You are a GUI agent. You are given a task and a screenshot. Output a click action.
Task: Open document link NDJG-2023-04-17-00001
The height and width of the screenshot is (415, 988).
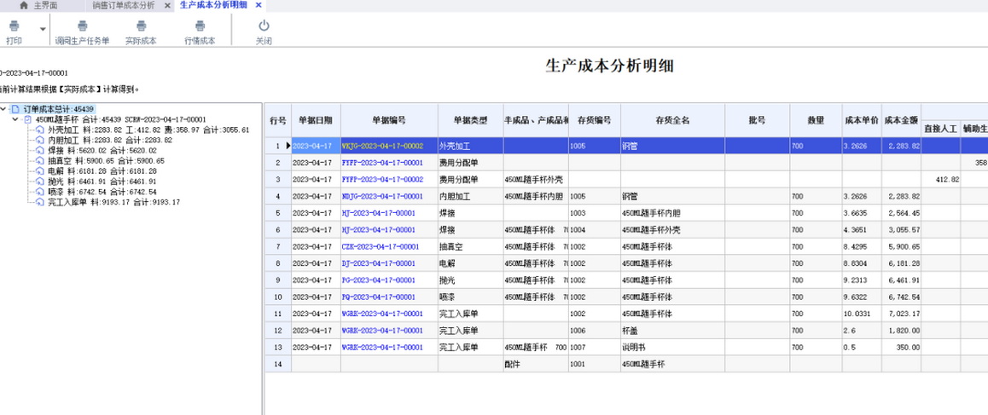coord(382,196)
